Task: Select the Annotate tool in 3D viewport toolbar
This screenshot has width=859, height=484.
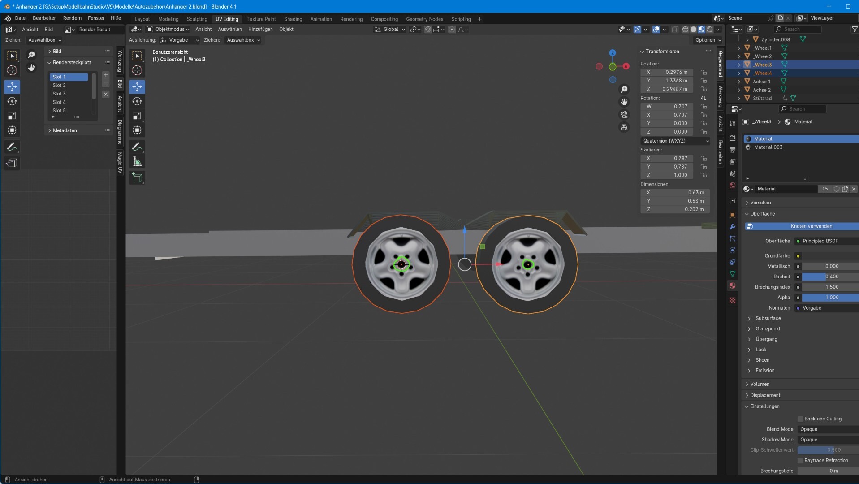Action: 137,147
